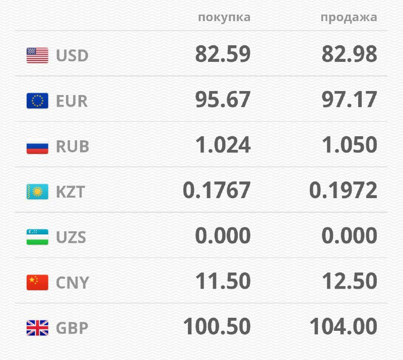The width and height of the screenshot is (403, 360).
Task: Open the GBP currency label
Action: pos(72,328)
